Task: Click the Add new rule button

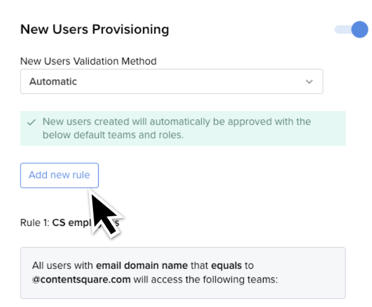Action: [59, 175]
